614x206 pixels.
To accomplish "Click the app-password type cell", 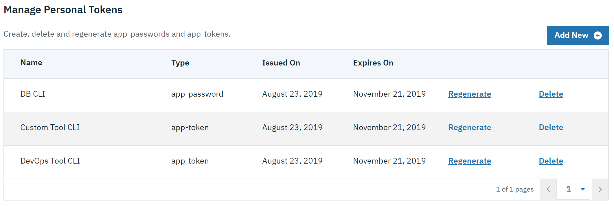I will (x=197, y=94).
